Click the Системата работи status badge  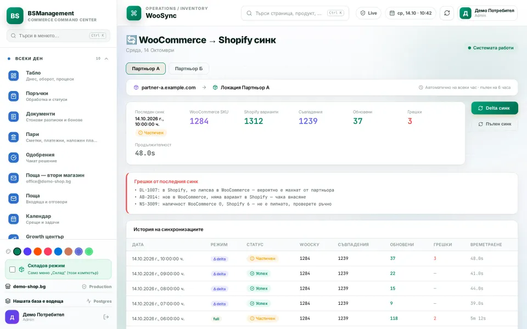[x=491, y=48]
